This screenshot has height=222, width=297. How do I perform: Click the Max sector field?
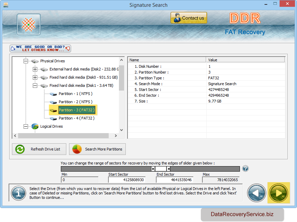221,180
